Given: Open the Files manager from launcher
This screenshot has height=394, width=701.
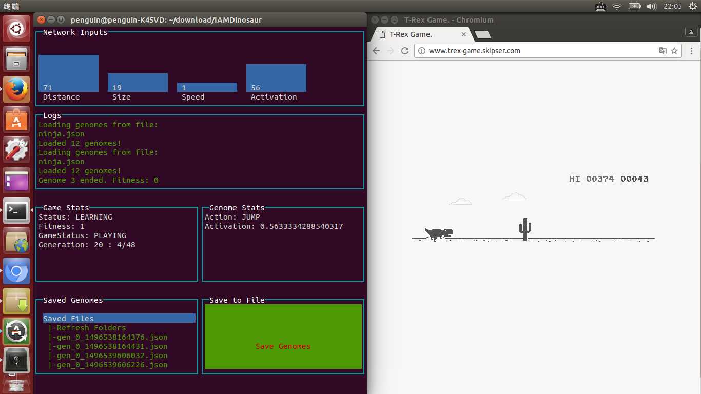Looking at the screenshot, I should 16,59.
